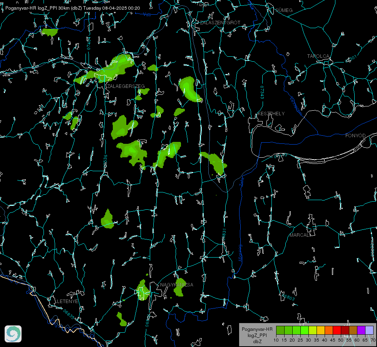377x347 pixels.
Task: Click the 05536 road number label
Action: point(105,161)
